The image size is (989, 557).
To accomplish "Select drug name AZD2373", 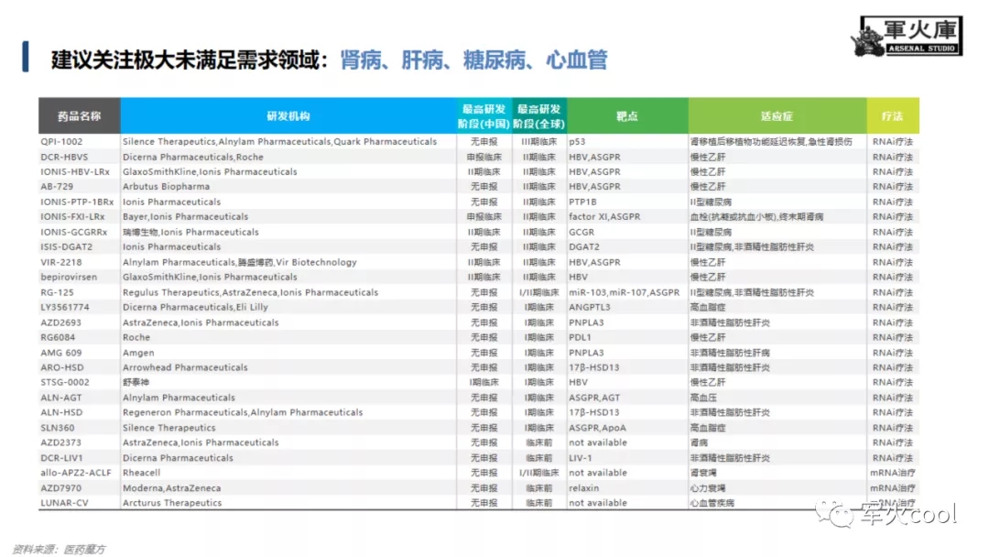I will pyautogui.click(x=60, y=442).
